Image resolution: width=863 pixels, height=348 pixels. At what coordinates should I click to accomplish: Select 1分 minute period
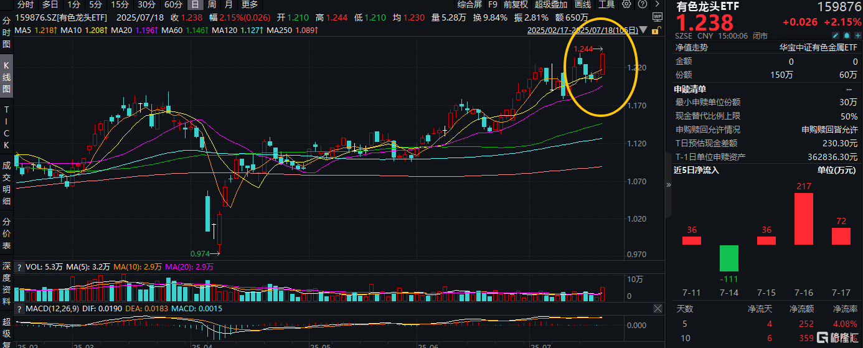point(73,4)
